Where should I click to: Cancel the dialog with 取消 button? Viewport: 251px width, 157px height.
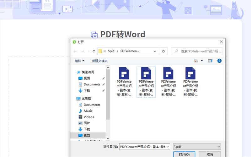pos(210,154)
